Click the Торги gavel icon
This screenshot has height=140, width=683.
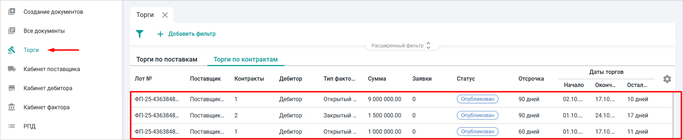(12, 50)
